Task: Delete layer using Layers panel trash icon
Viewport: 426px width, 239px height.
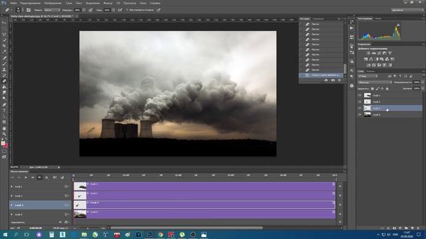Action: (x=418, y=228)
